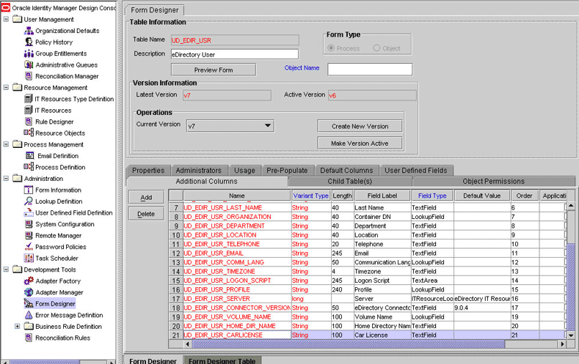Open the Current Version dropdown
Screen dimensions: 579x364
268,126
